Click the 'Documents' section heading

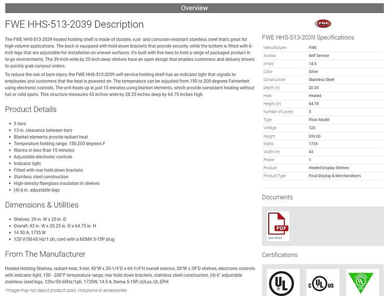pos(277,197)
